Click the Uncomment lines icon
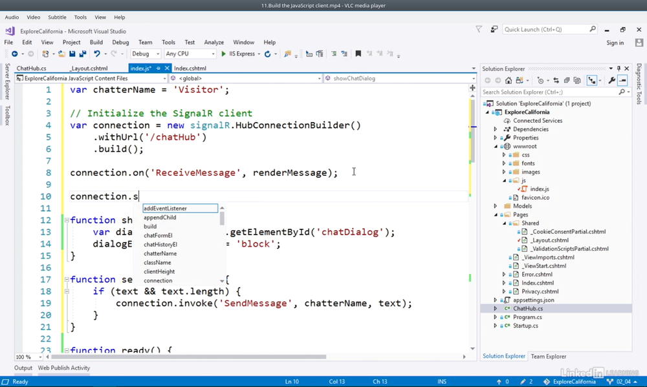This screenshot has width=647, height=387. click(x=344, y=54)
